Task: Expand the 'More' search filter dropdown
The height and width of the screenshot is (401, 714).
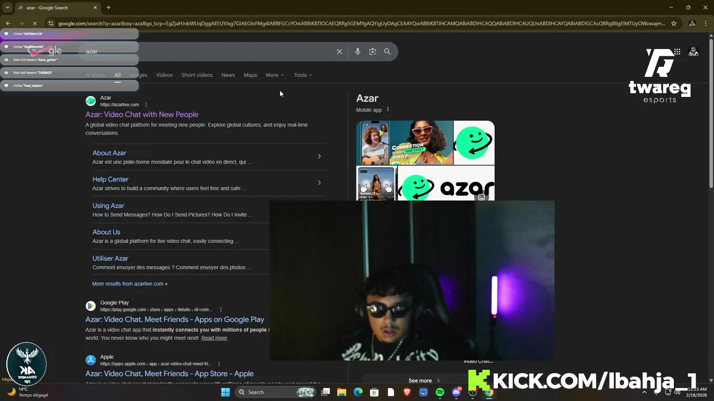Action: [x=274, y=75]
